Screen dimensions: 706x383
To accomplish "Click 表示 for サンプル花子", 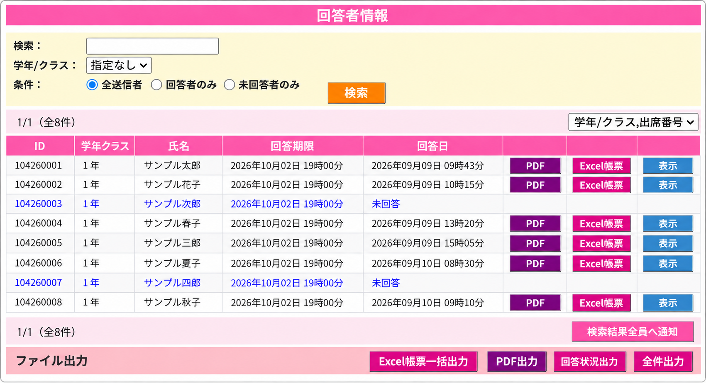I will coord(667,185).
